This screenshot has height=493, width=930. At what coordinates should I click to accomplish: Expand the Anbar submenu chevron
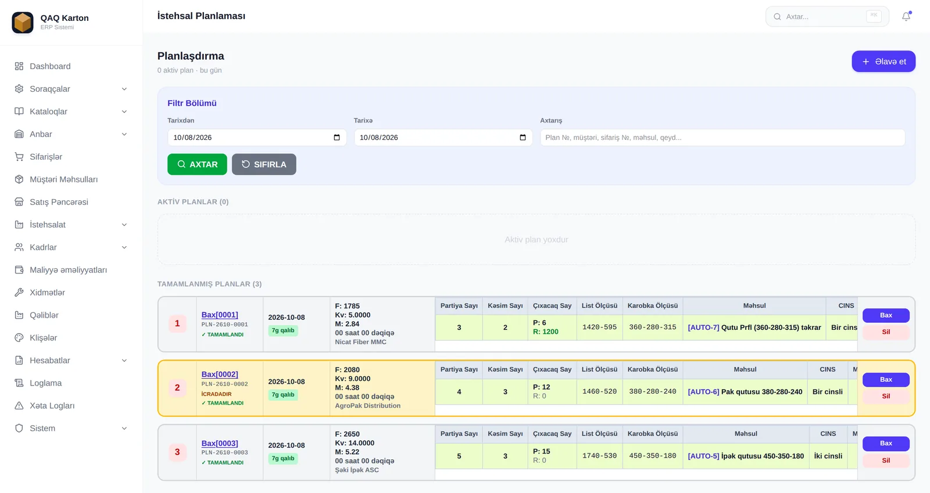pos(124,134)
